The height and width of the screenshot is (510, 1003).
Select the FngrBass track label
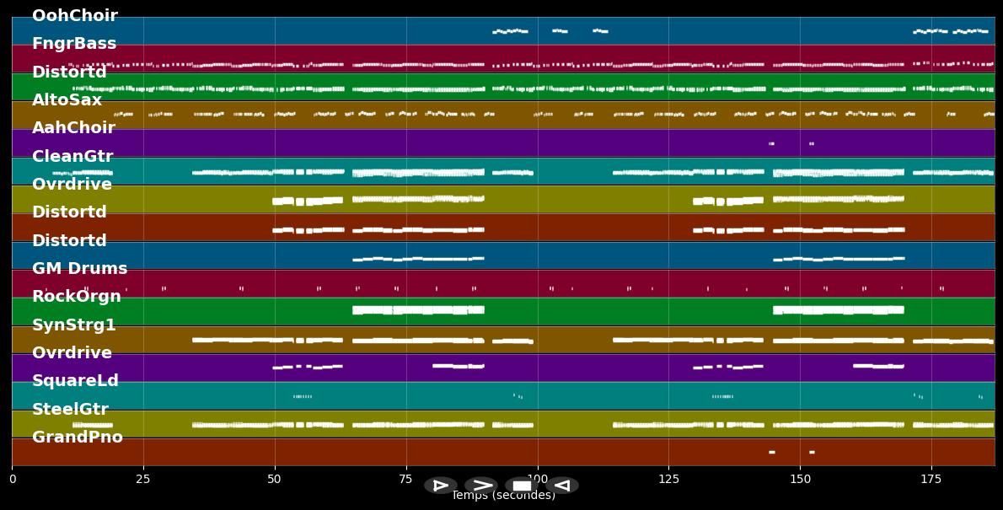(x=74, y=44)
